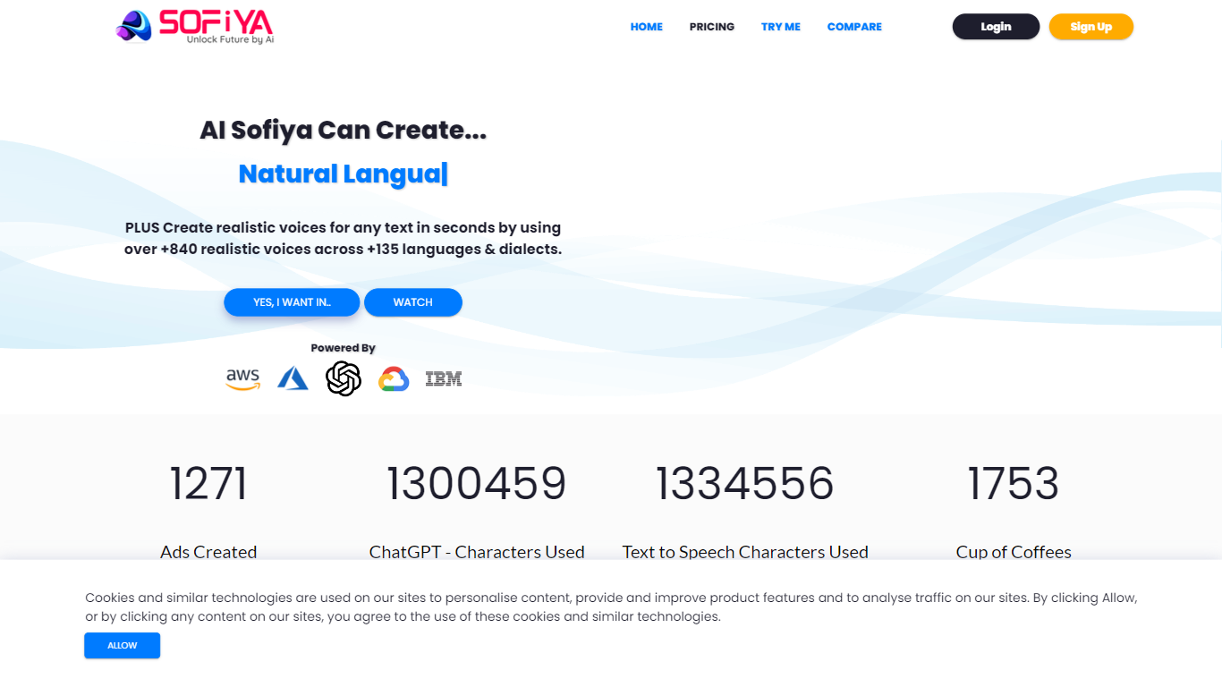This screenshot has height=687, width=1222.
Task: Open the HOME menu item
Action: (647, 27)
